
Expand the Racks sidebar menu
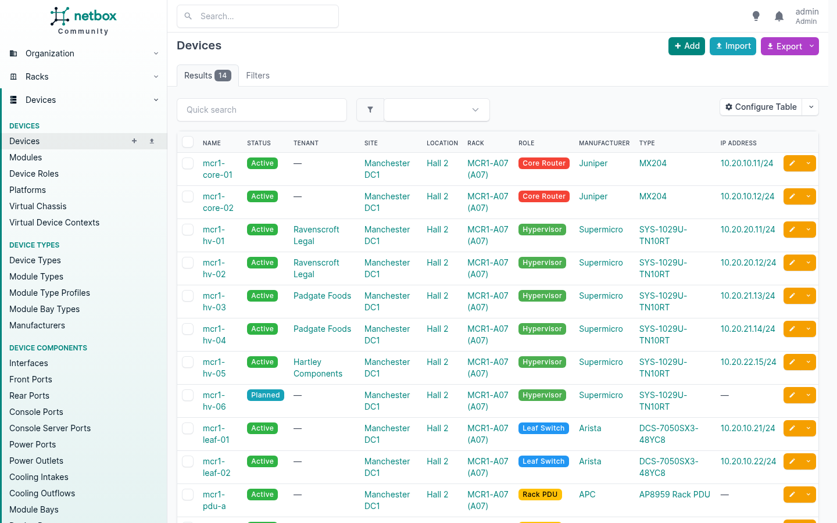pos(84,77)
